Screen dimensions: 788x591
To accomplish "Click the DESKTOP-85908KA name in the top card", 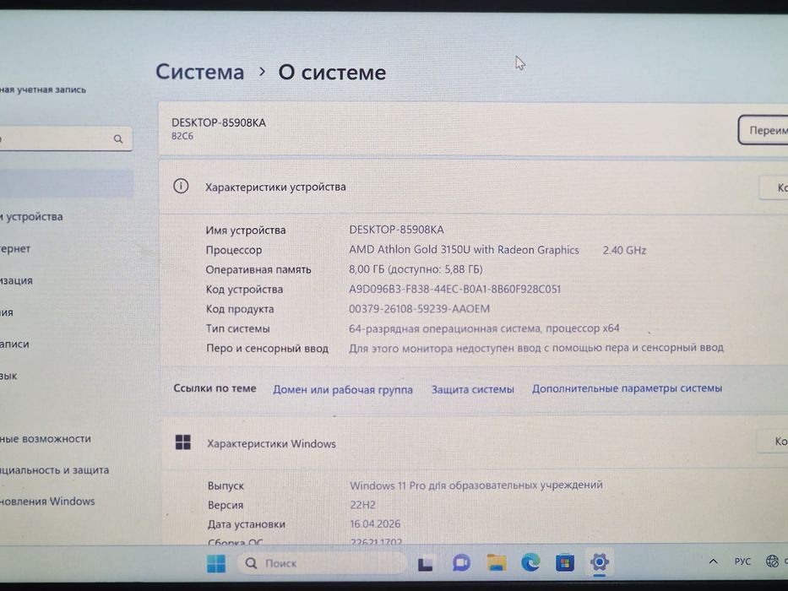I will 219,122.
